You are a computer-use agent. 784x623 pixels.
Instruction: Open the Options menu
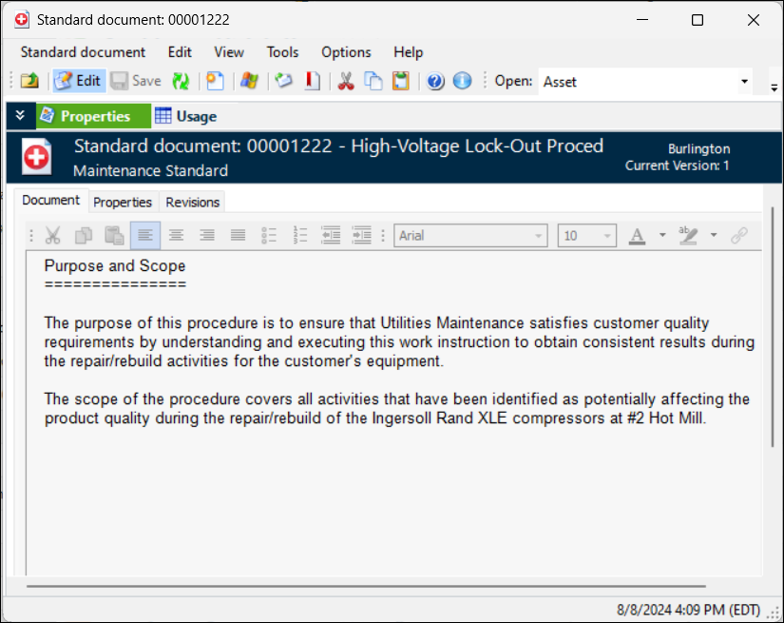346,52
